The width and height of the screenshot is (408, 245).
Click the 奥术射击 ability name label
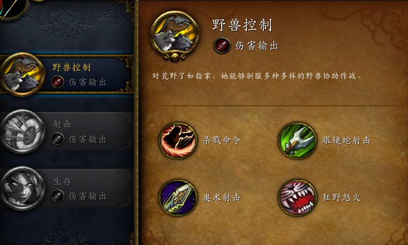point(222,198)
